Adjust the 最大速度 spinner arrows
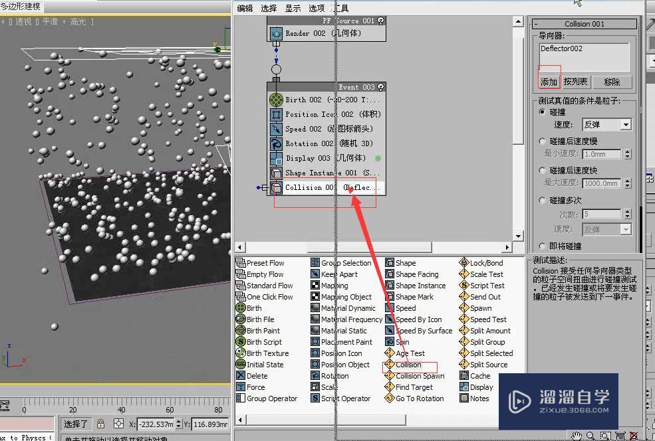The height and width of the screenshot is (441, 655). [628, 183]
